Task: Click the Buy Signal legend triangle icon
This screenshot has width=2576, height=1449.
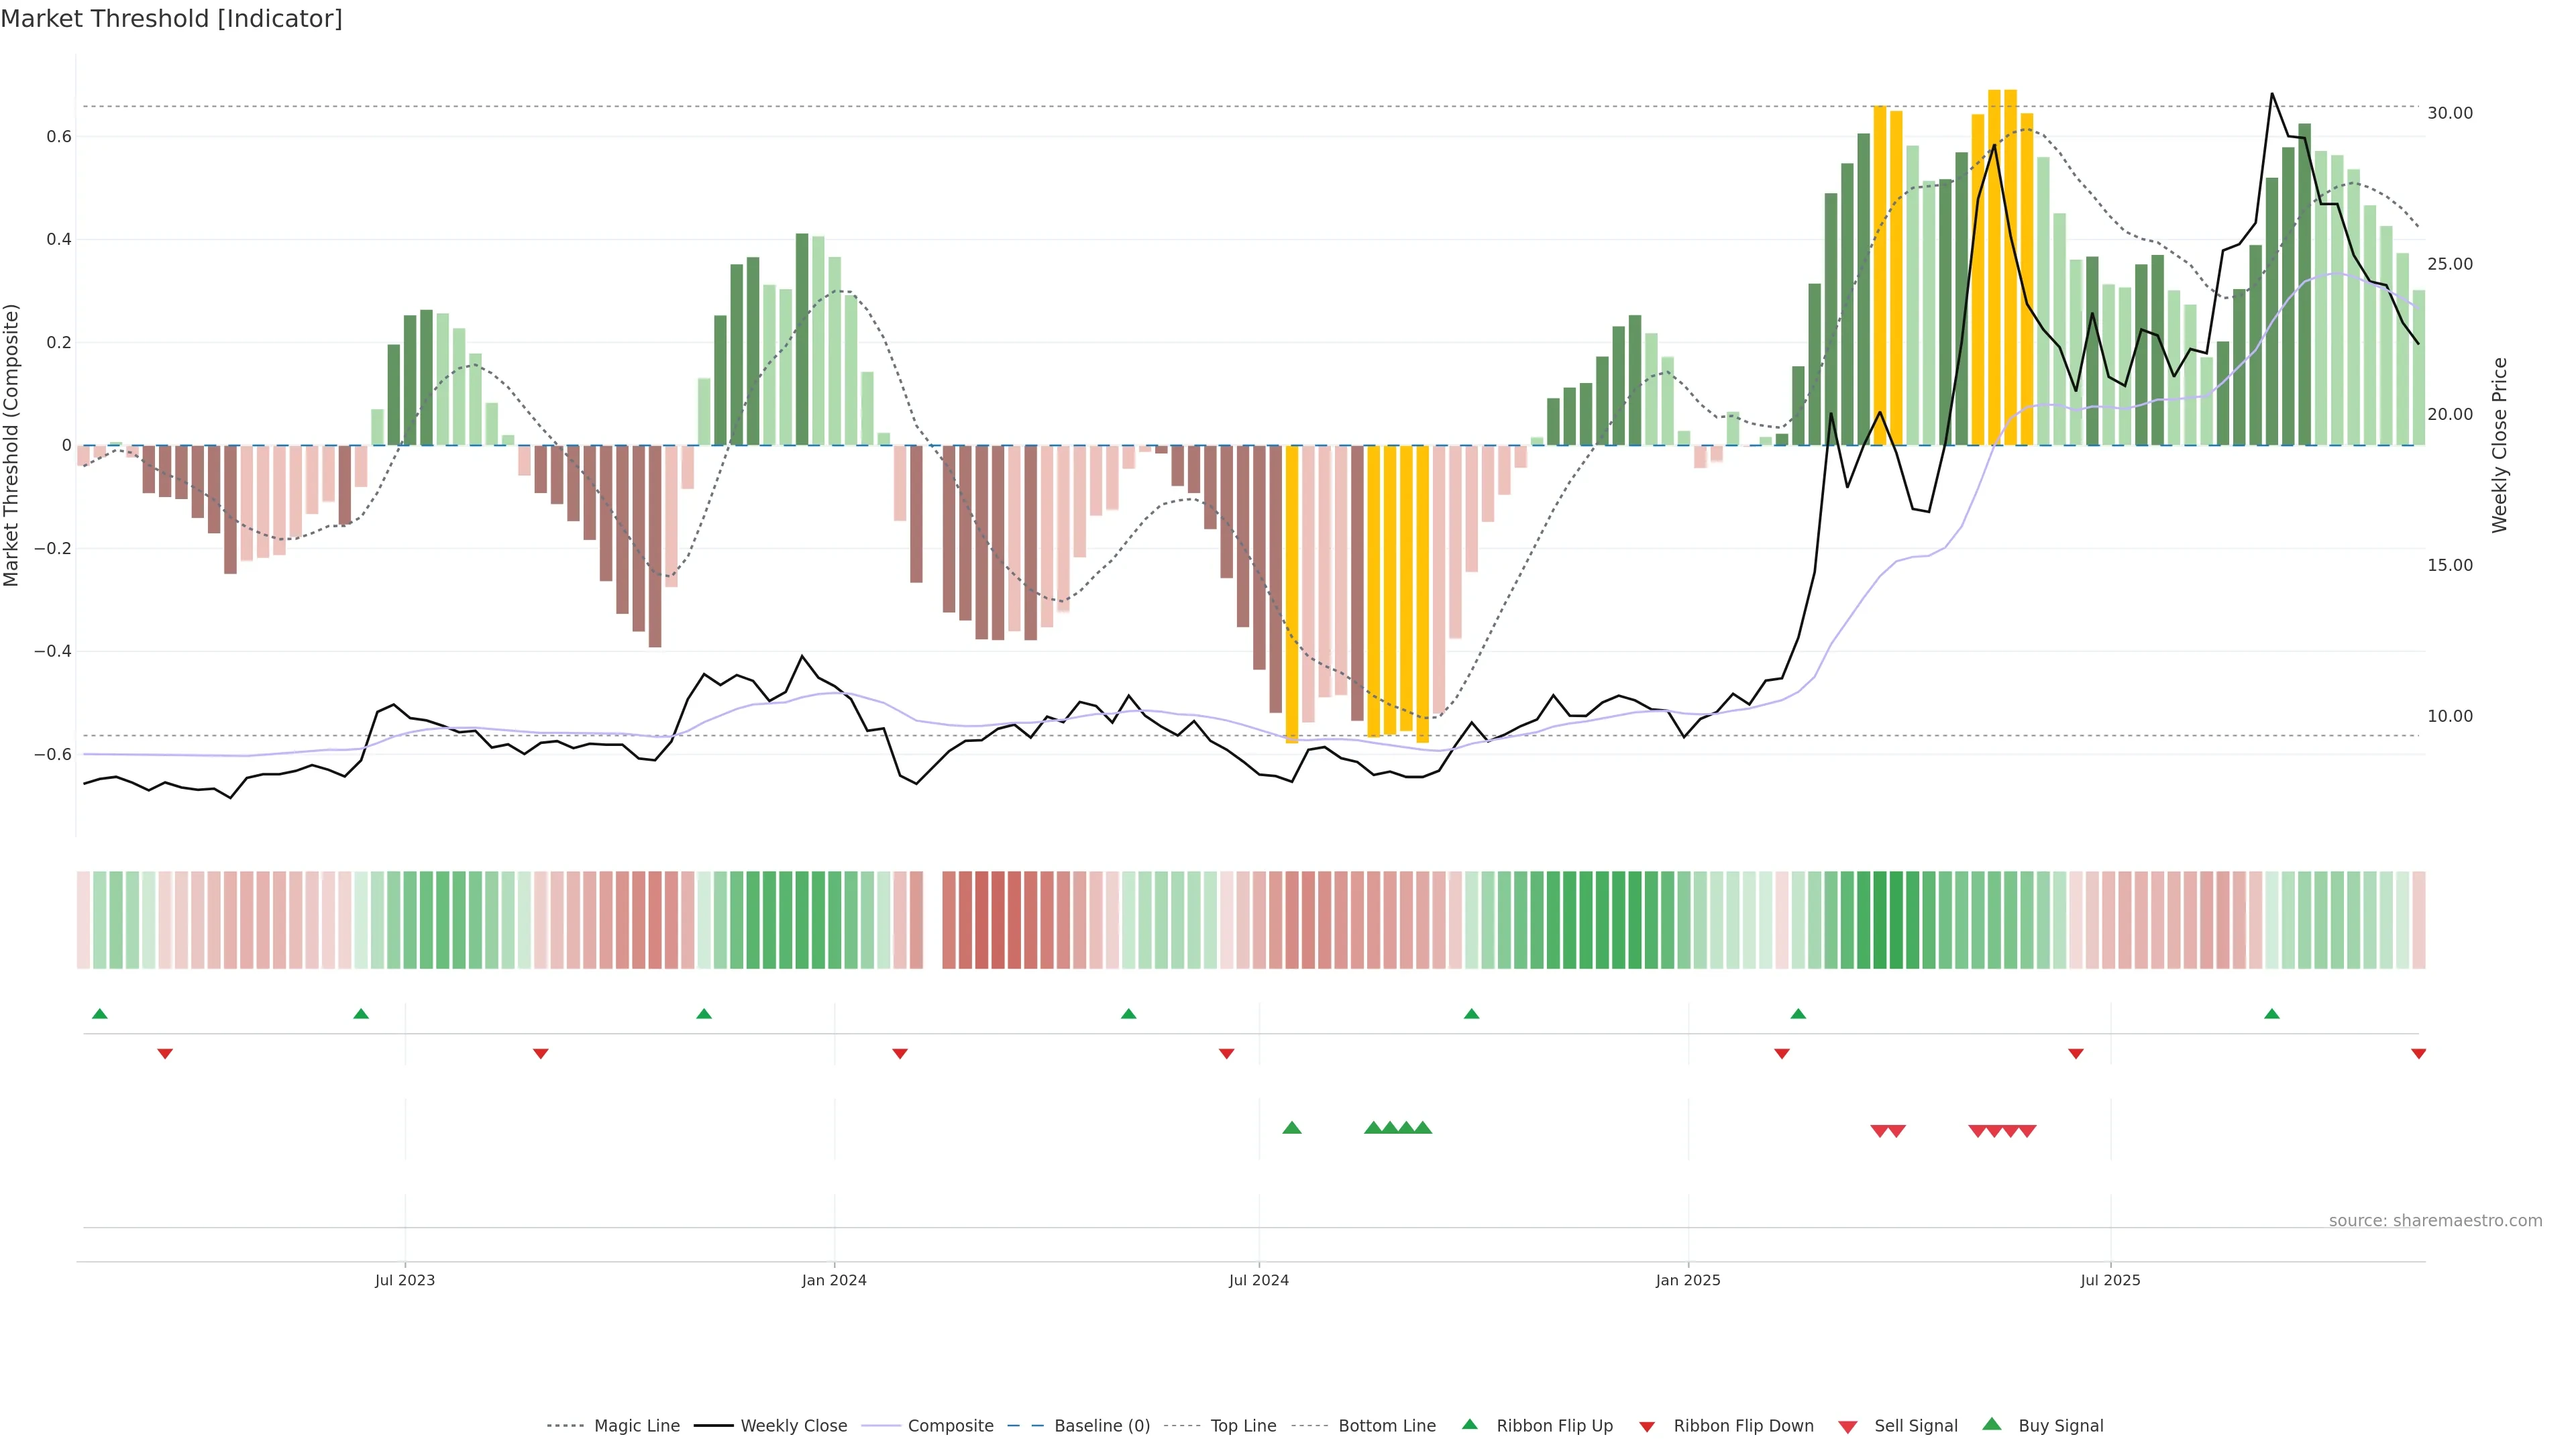Action: pyautogui.click(x=1991, y=1424)
